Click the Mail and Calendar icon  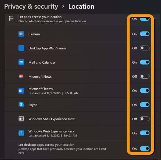[21, 62]
